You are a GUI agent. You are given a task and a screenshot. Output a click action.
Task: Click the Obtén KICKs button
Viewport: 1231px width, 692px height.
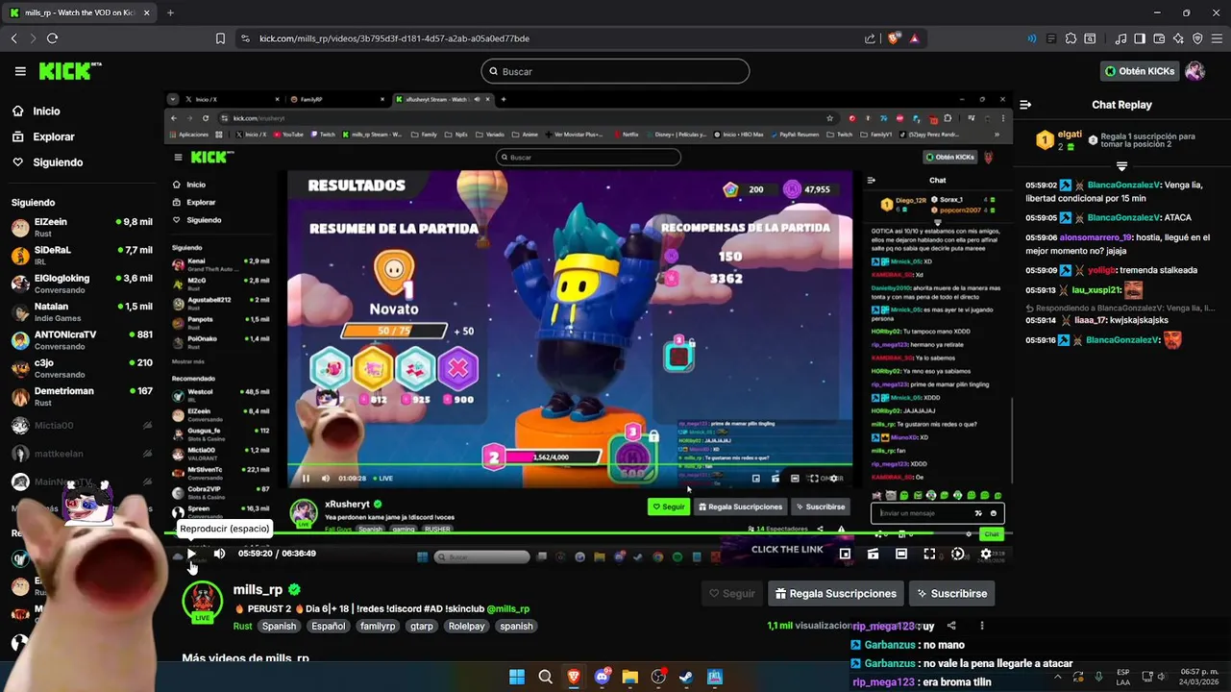point(1140,71)
